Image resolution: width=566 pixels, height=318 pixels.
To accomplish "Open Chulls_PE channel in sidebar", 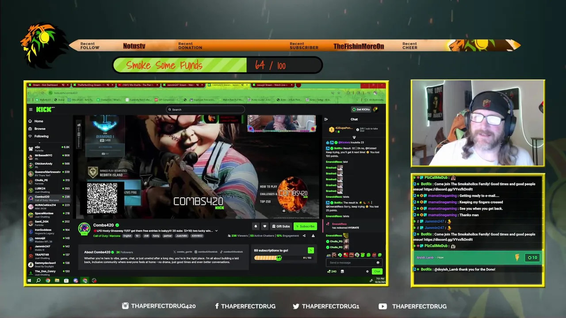I will click(x=49, y=181).
